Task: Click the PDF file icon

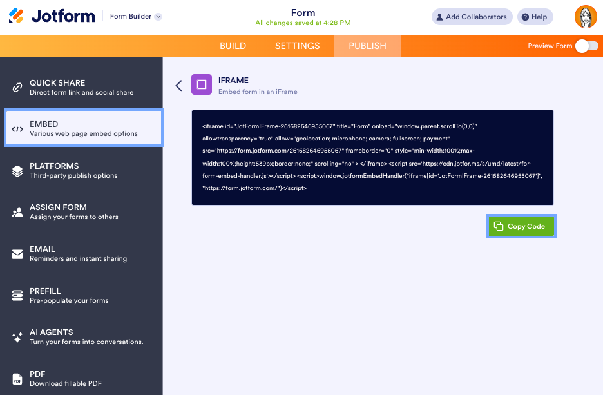Action: 17,380
